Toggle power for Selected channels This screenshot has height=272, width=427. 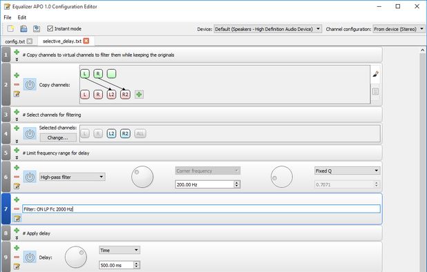click(30, 133)
